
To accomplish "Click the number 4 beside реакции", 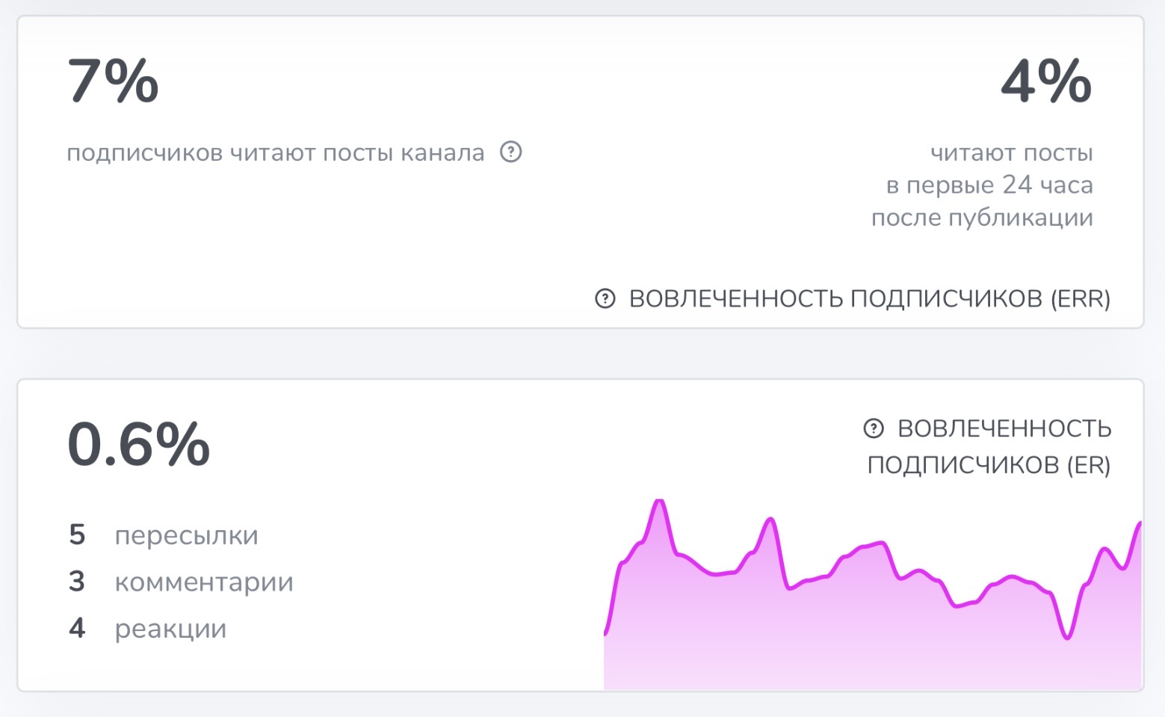I will [x=77, y=628].
